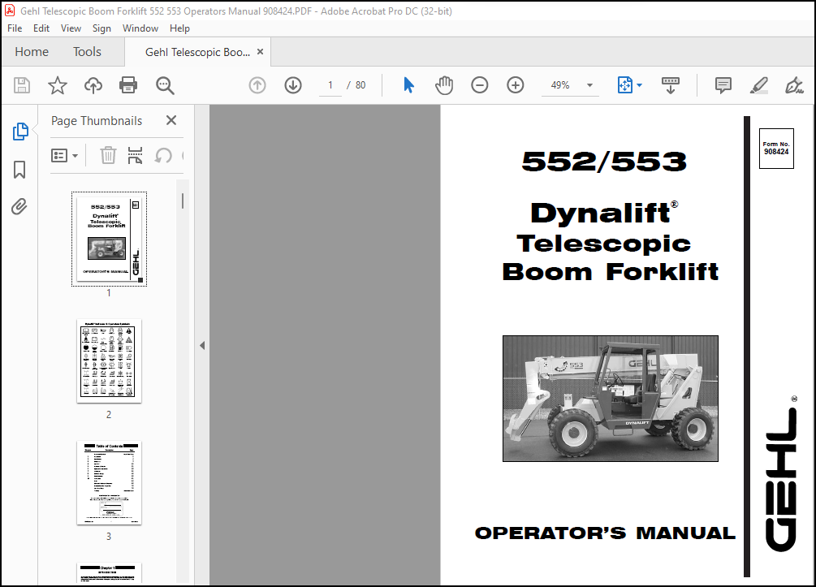This screenshot has height=587, width=816.
Task: Open the Sign document pen icon
Action: [x=794, y=85]
